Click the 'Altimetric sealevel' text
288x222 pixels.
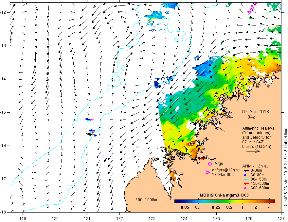(x=259, y=128)
